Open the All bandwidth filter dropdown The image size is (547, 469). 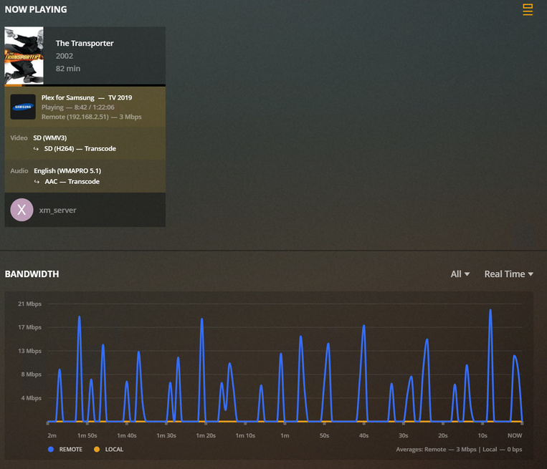click(460, 274)
